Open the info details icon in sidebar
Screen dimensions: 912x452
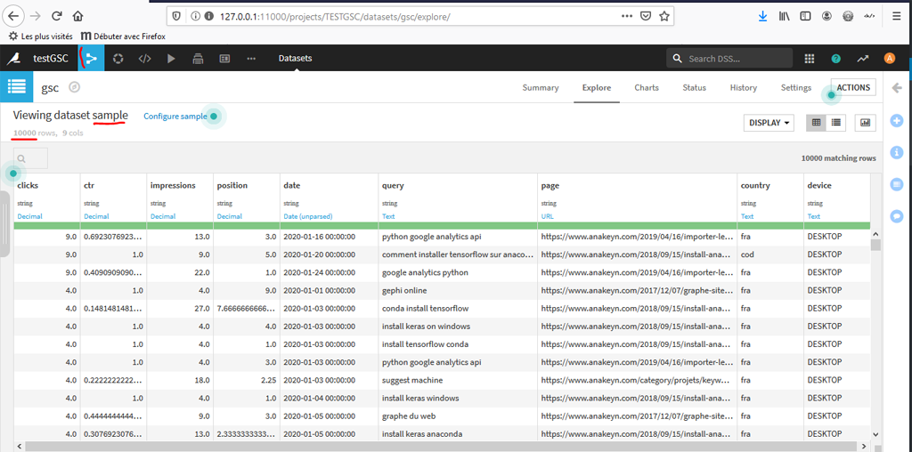coord(897,152)
